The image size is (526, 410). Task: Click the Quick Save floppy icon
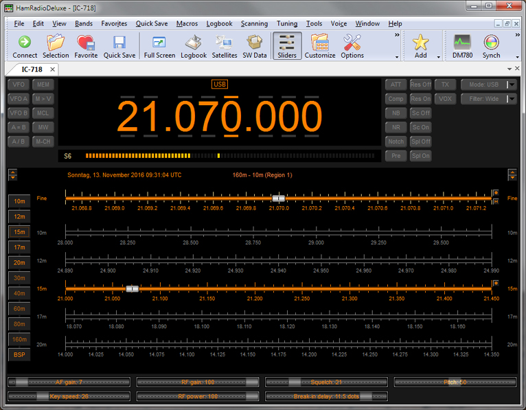point(119,46)
